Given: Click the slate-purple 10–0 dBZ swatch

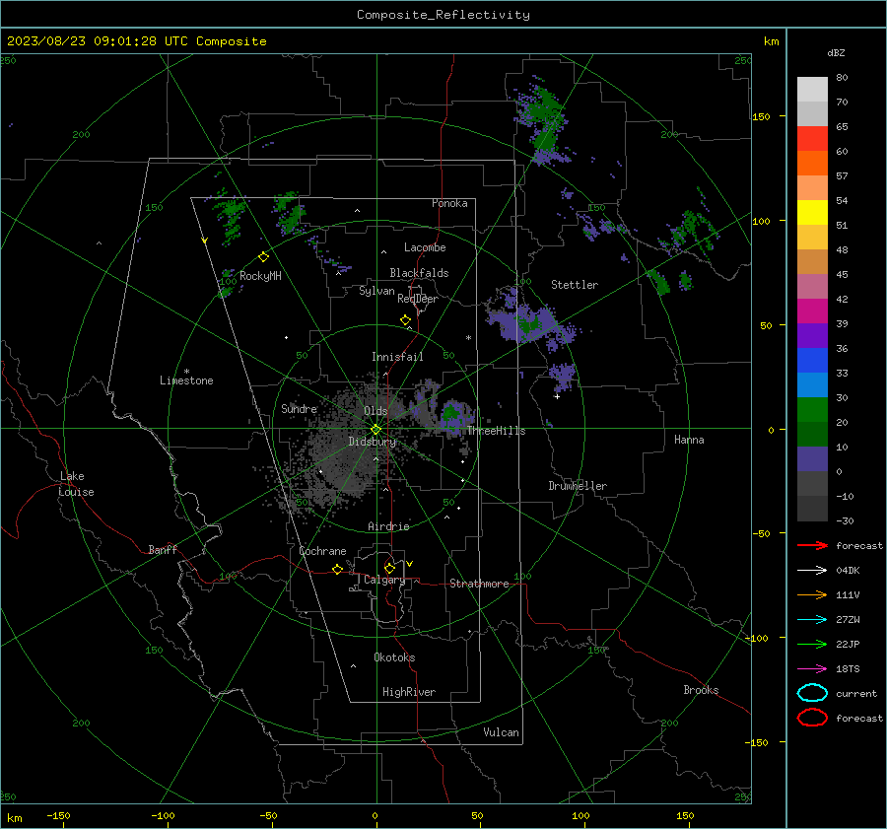Looking at the screenshot, I should pos(812,459).
